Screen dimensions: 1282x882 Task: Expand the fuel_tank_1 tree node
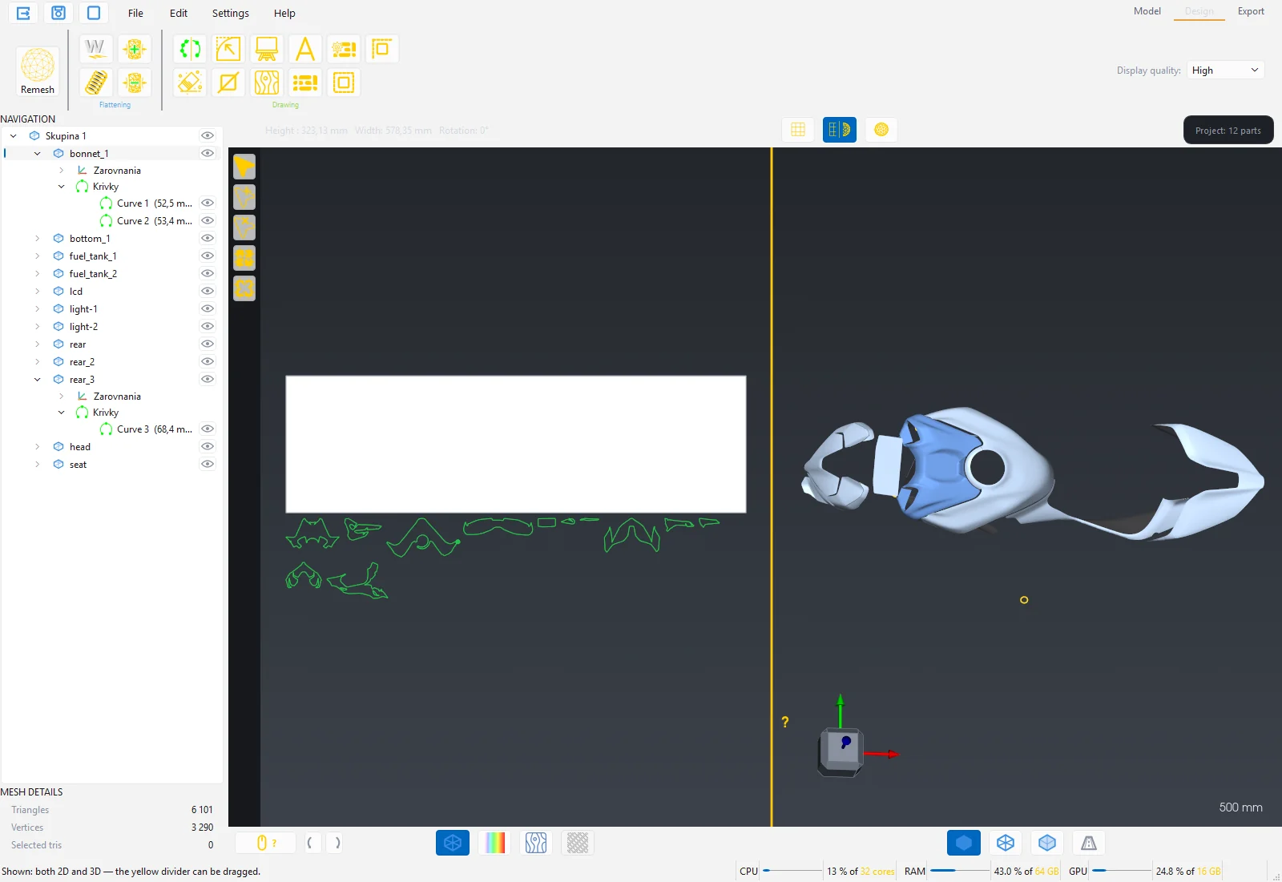(38, 256)
